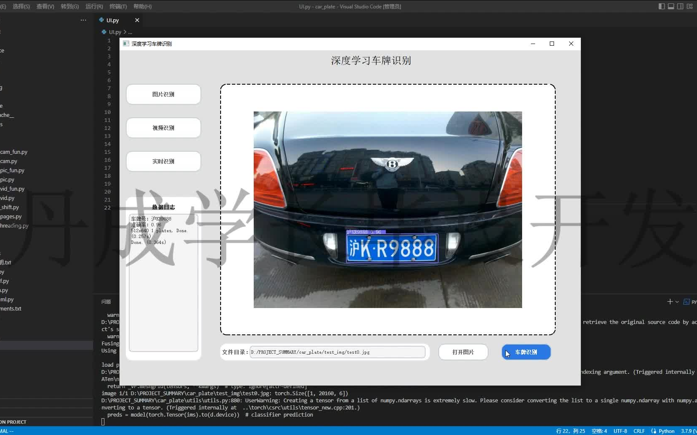Click CRLF line ending in status bar

tap(639, 431)
